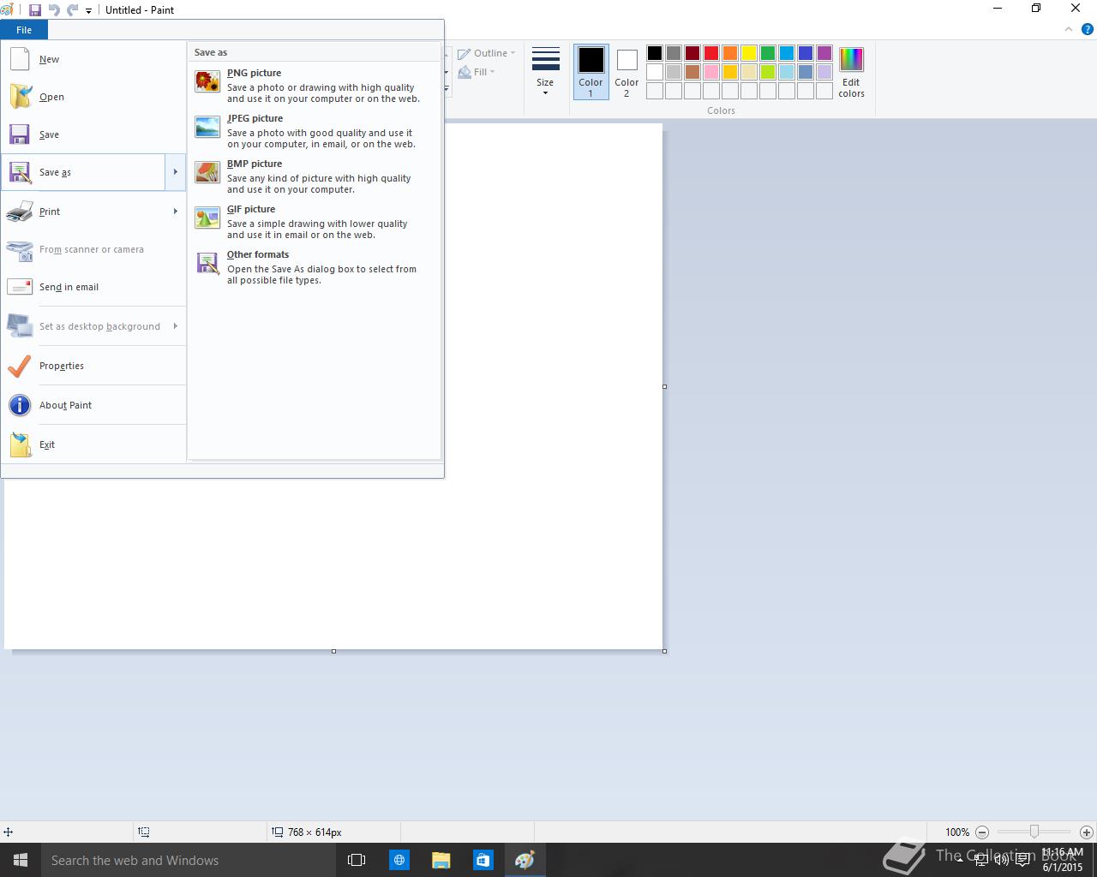Choose Open from the File menu
1097x877 pixels.
point(93,97)
